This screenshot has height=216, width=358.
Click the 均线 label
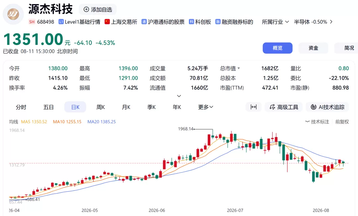[14, 122]
